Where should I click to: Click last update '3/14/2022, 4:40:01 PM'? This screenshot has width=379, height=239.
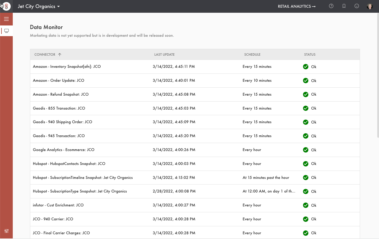point(174,81)
